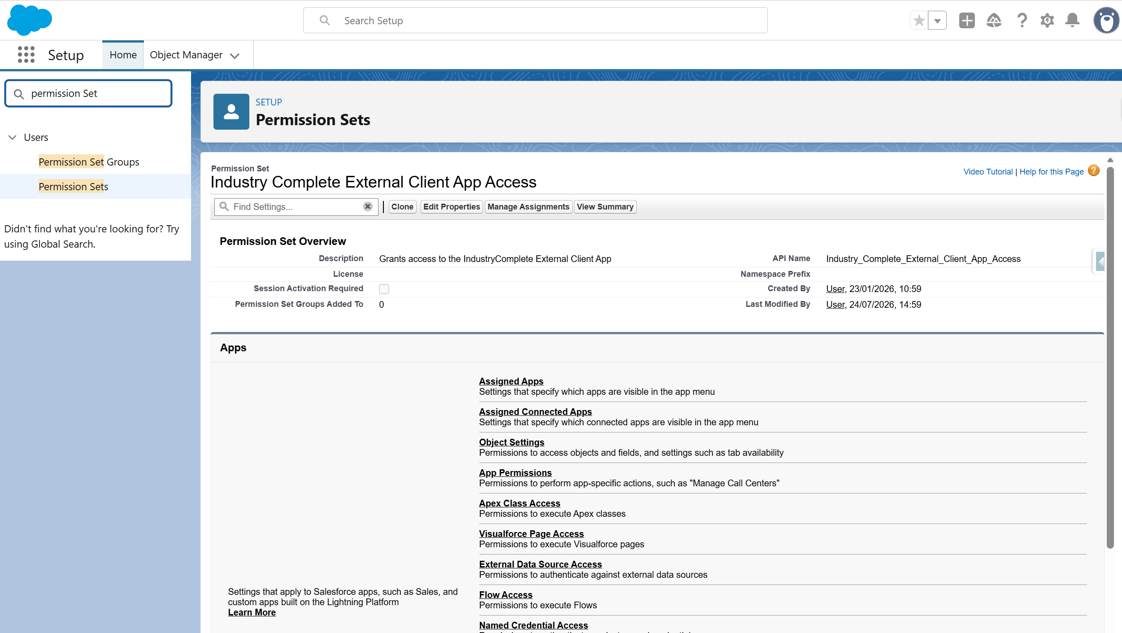The width and height of the screenshot is (1122, 633).
Task: Open Permission Set Groups in sidebar
Action: tap(89, 162)
